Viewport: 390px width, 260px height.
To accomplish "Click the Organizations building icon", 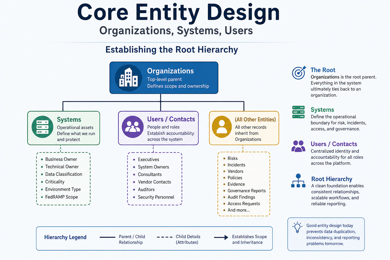I will click(x=128, y=78).
